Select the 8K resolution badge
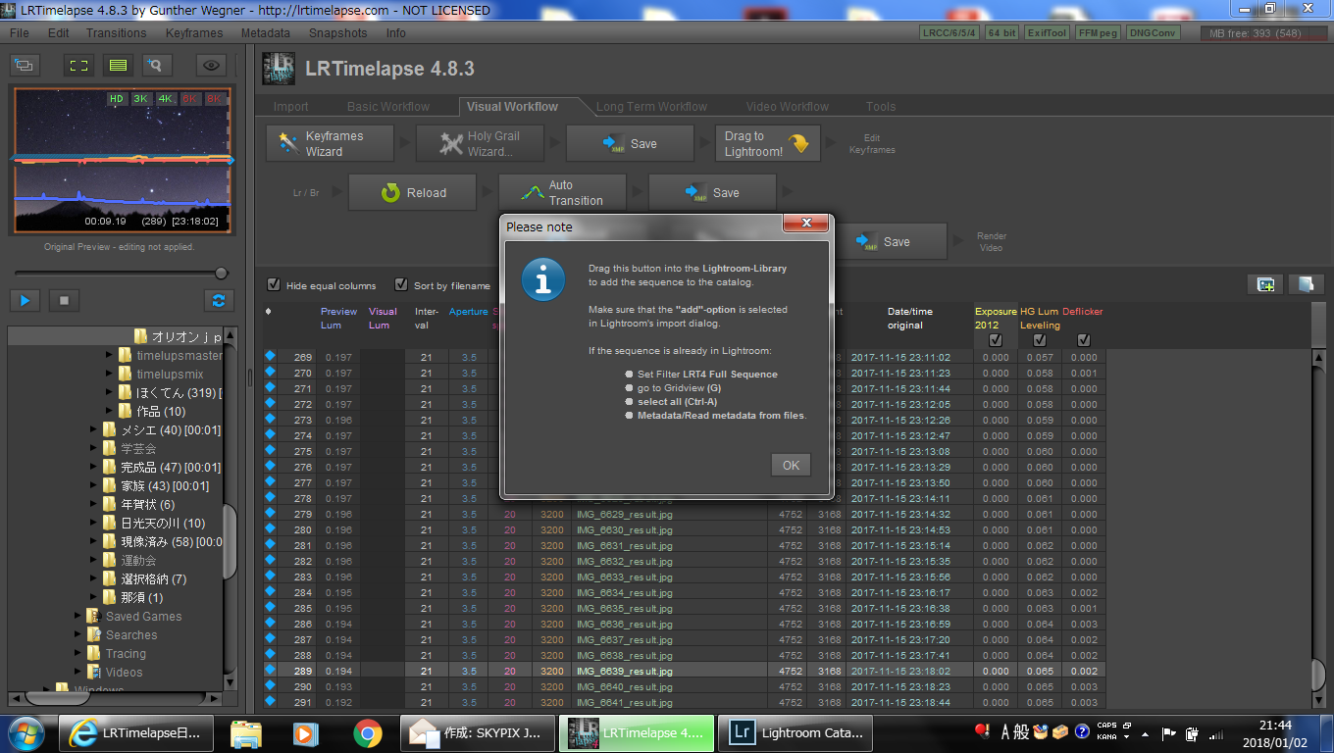This screenshot has width=1334, height=753. pos(214,99)
